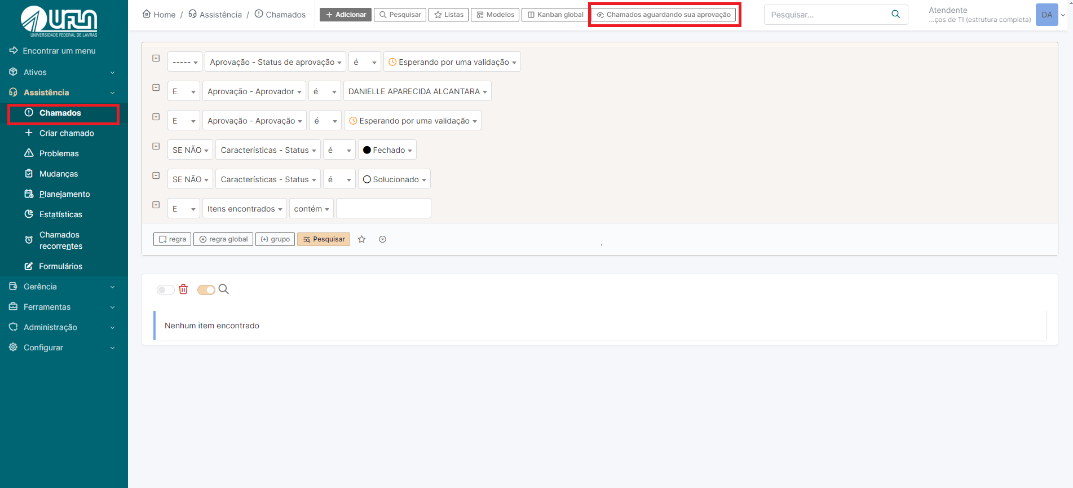Click the magnifier icon beside the orange toggle
1073x488 pixels.
[x=224, y=289]
